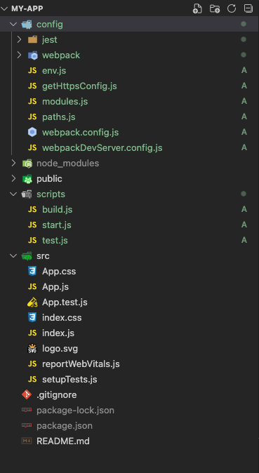Click the JS icon beside setupTests.js

click(32, 379)
